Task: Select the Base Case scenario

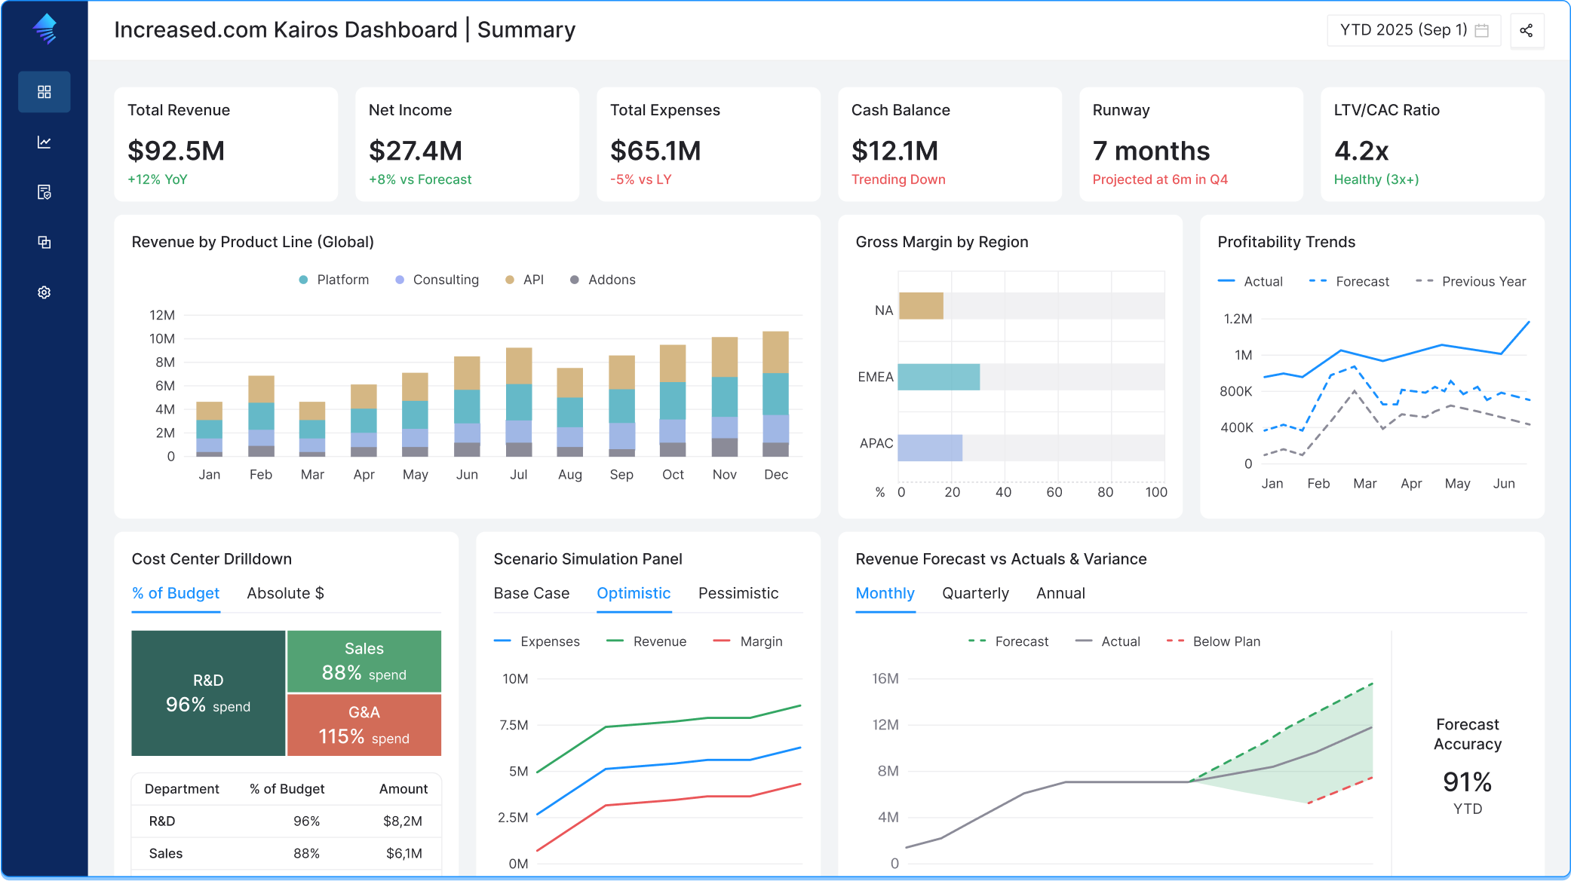Action: [531, 593]
